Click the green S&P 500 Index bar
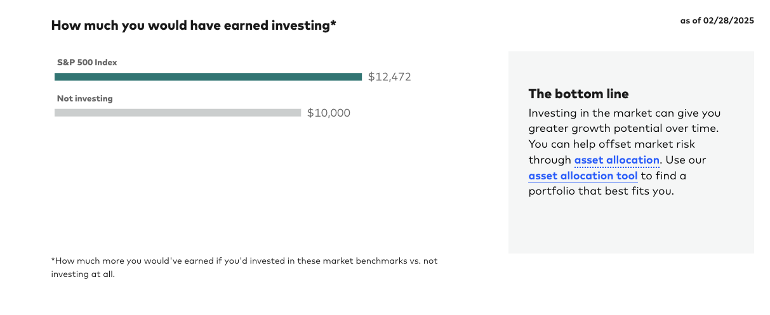The height and width of the screenshot is (315, 770). (208, 77)
